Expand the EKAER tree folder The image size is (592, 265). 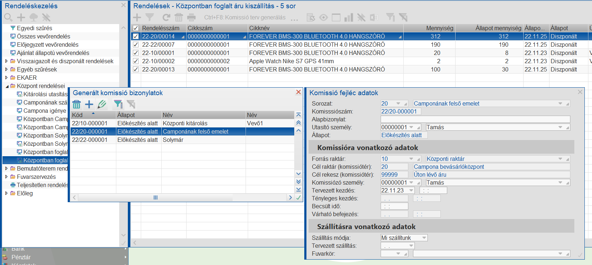(6, 78)
